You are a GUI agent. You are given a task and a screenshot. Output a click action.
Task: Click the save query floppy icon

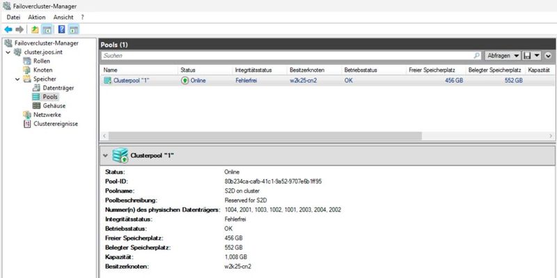[527, 56]
